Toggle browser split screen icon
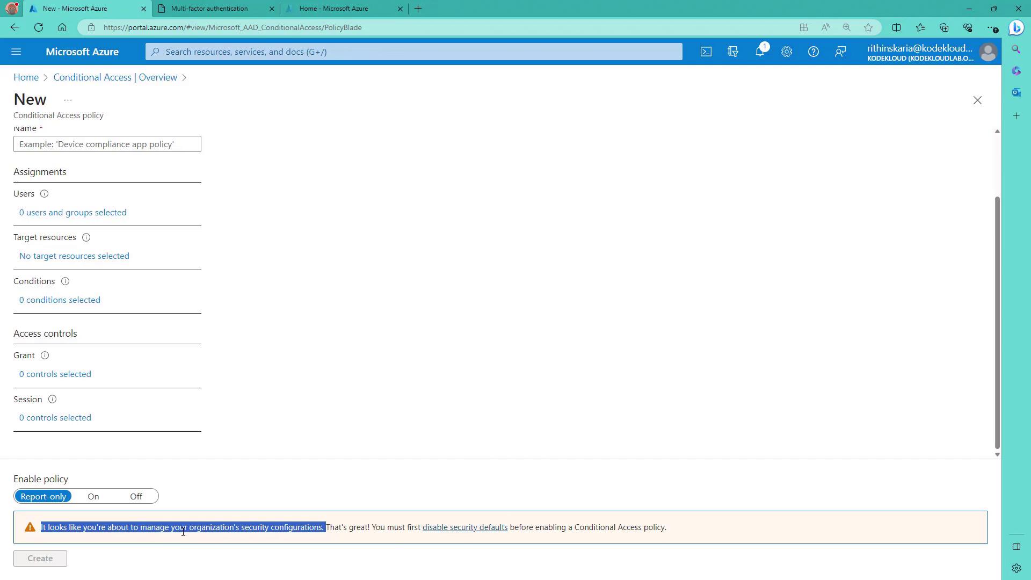 tap(896, 27)
